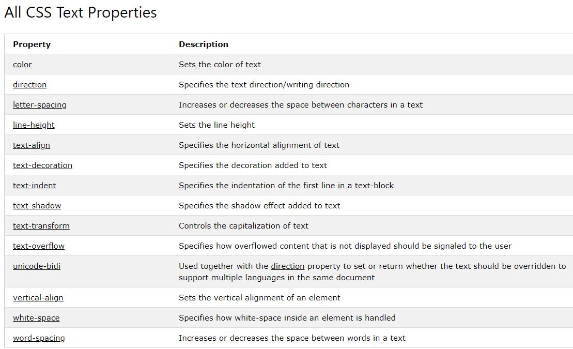Open the white-space property link
573x349 pixels.
[x=36, y=318]
